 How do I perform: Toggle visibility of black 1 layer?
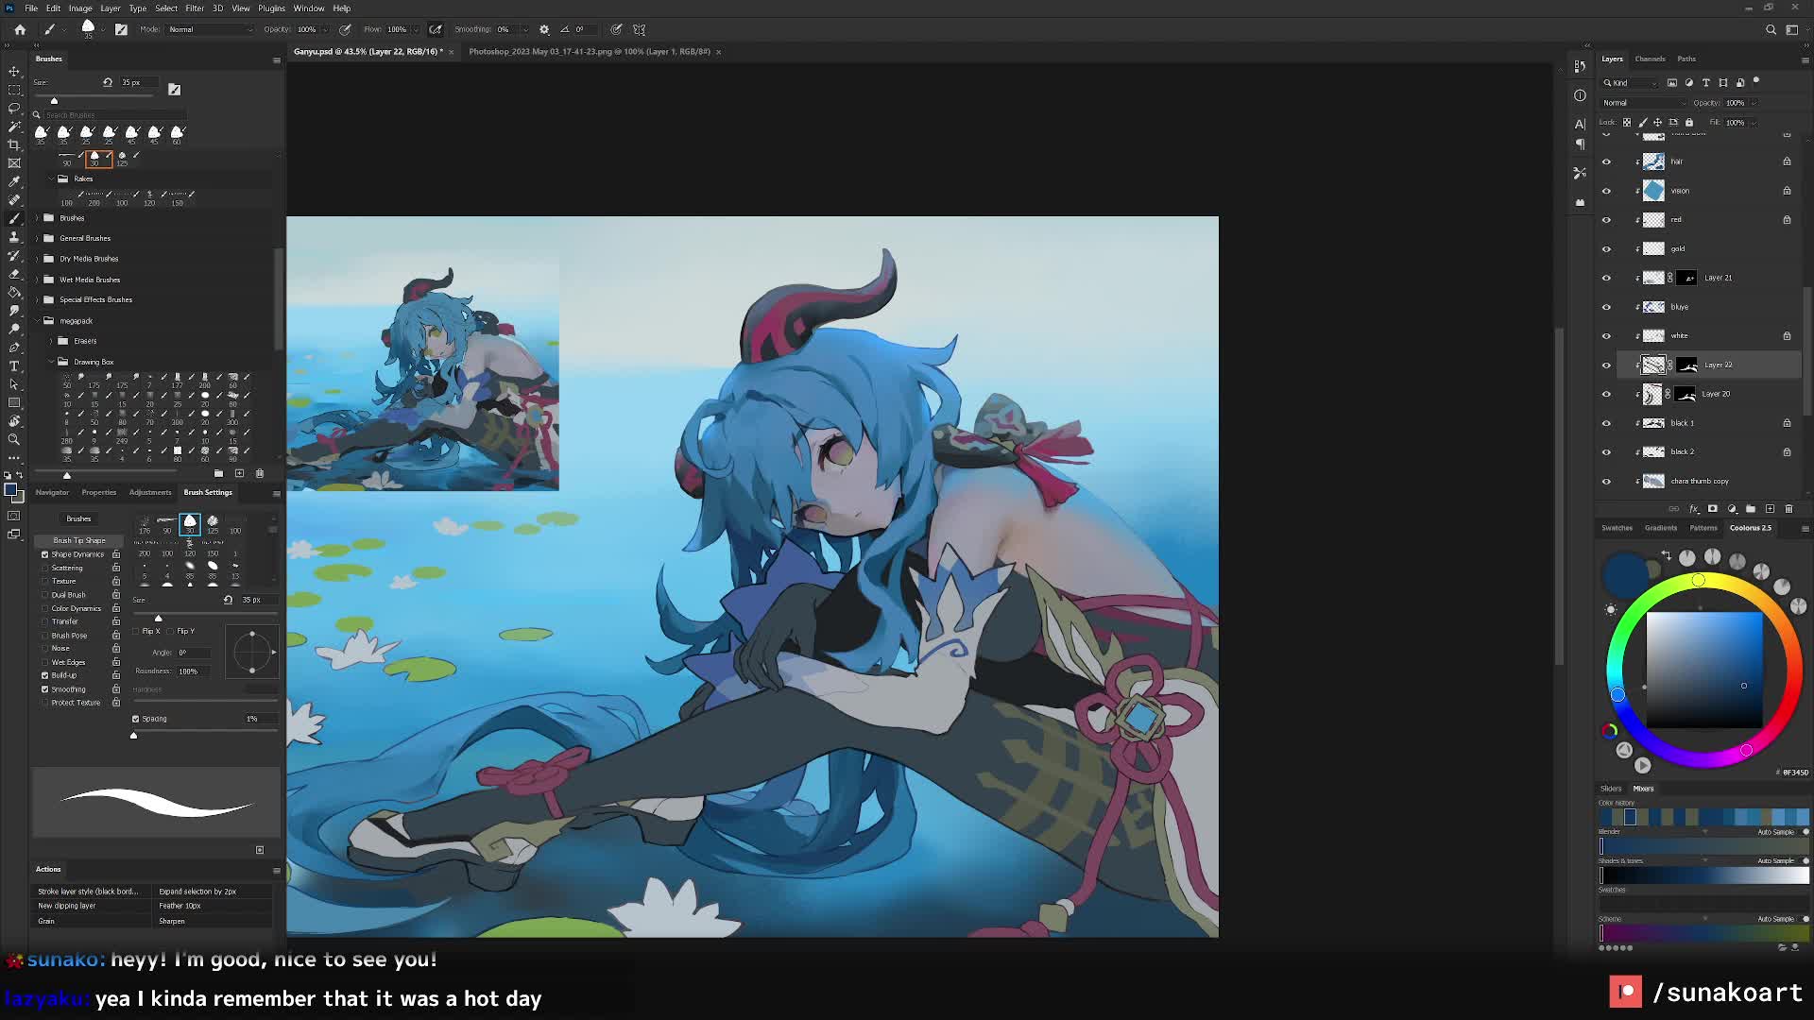(x=1606, y=423)
